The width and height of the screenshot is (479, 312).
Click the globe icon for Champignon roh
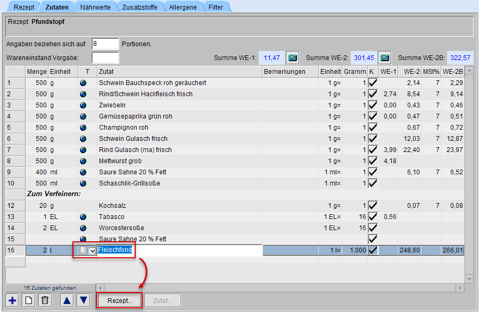(83, 128)
